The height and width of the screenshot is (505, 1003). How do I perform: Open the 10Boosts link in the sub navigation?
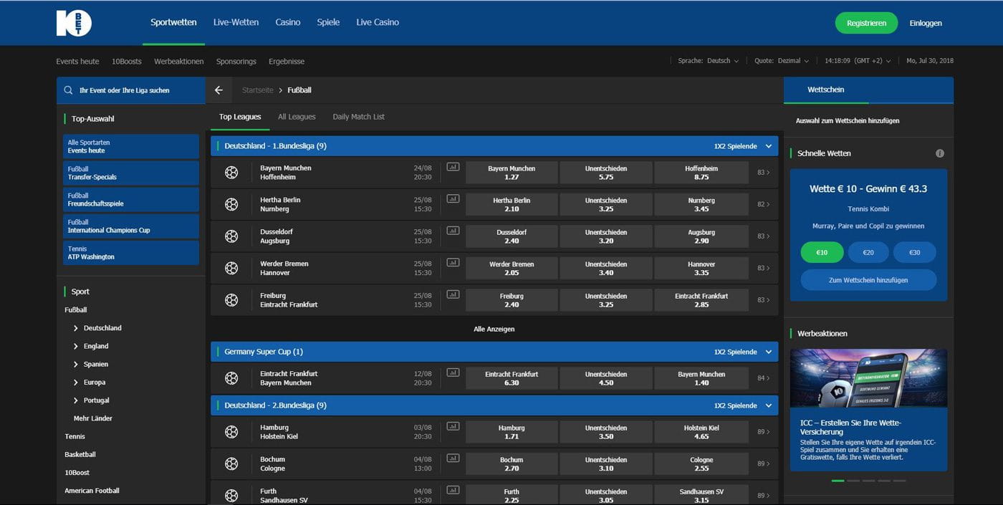click(127, 62)
